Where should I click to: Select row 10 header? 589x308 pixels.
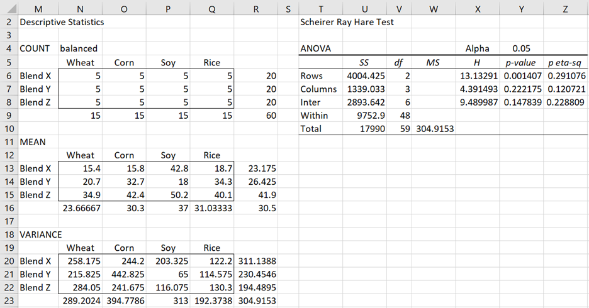coord(9,129)
